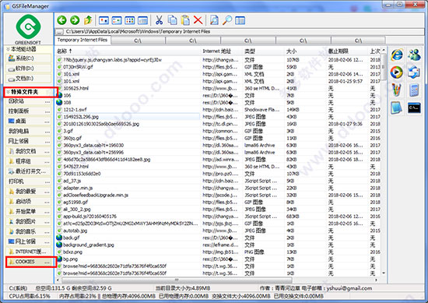Open the '...' menu beside COOKIES
428x303 pixels.
[x=47, y=262]
